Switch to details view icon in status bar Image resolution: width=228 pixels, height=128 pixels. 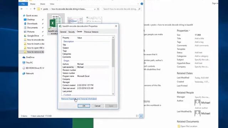pyautogui.click(x=137, y=116)
